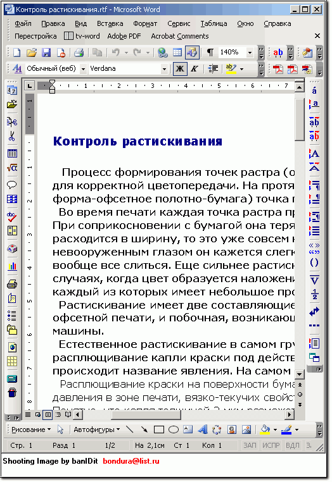Insert a table from the standard toolbar
Image resolution: width=332 pixels, height=482 pixels.
(x=177, y=53)
